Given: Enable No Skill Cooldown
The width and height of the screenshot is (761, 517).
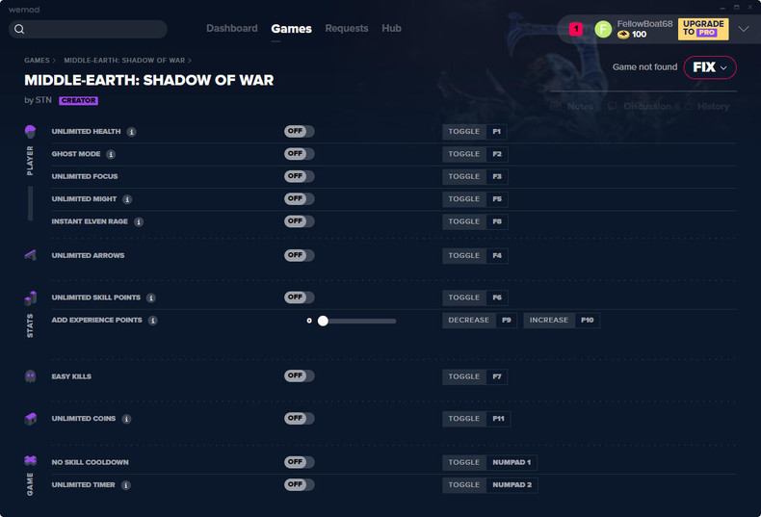Looking at the screenshot, I should click(x=299, y=462).
